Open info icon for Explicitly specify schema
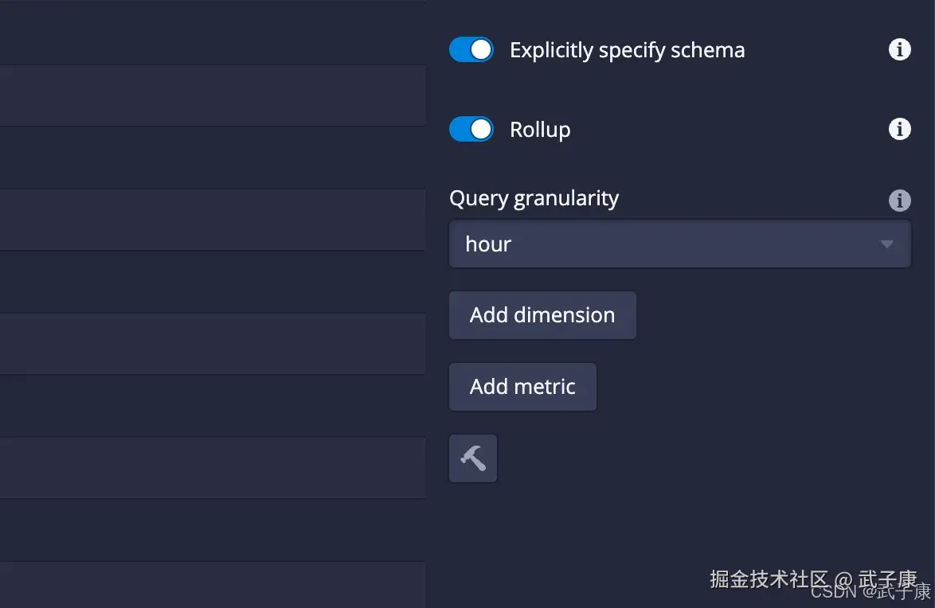The width and height of the screenshot is (935, 608). tap(899, 50)
